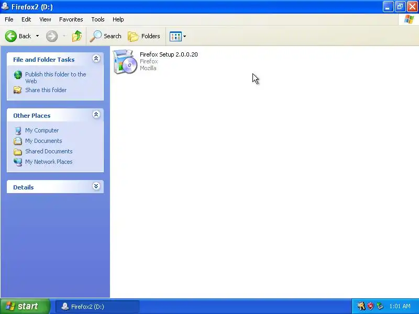This screenshot has width=419, height=314.
Task: Minimize the Firefox2 (D:) window
Action: click(388, 7)
